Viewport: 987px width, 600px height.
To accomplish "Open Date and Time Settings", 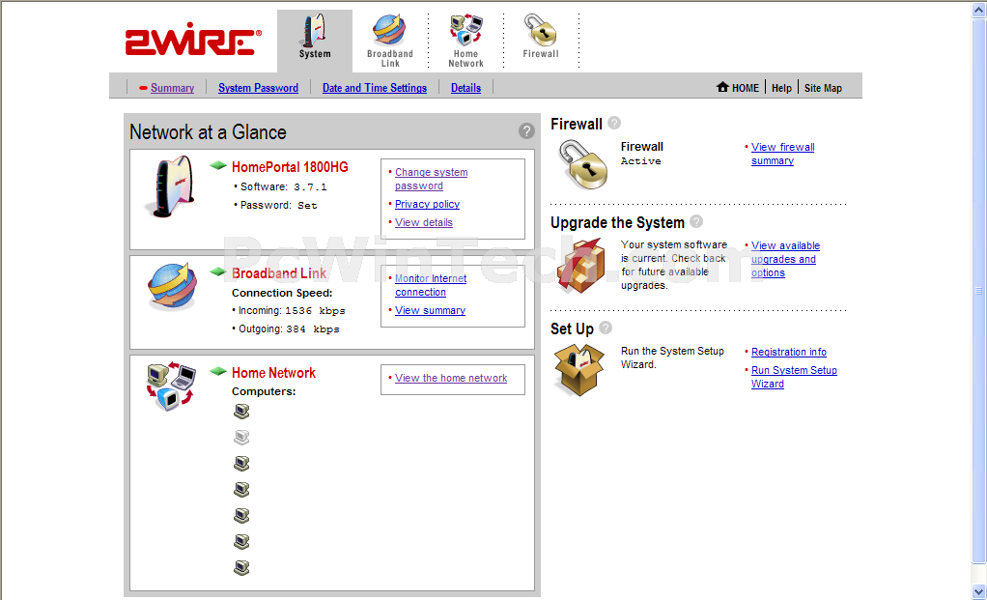I will point(375,88).
